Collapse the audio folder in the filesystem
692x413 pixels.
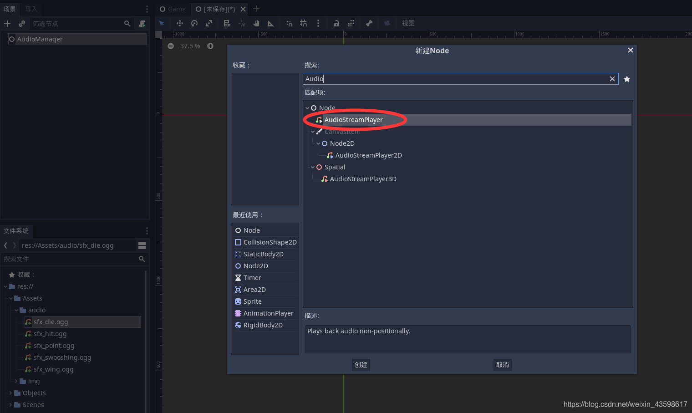17,310
